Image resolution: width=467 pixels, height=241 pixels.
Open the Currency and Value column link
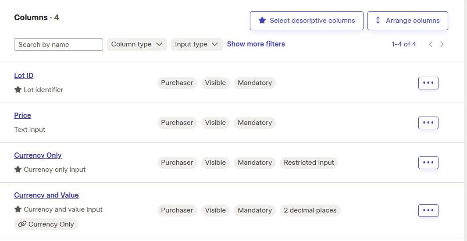[x=46, y=195]
